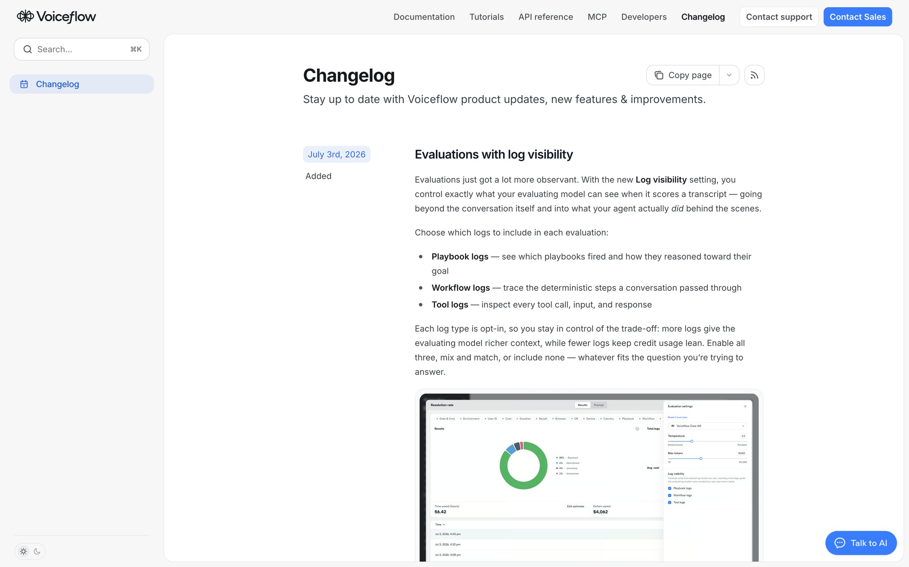Click the 'Tool logs' bold bullet text

[x=450, y=305]
